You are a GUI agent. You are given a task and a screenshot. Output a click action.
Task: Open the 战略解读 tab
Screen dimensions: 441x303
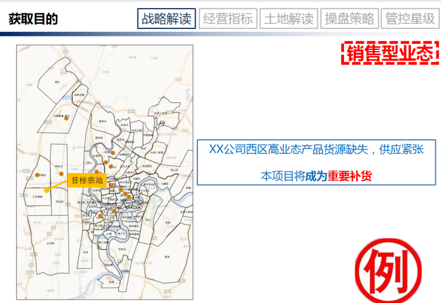point(167,19)
